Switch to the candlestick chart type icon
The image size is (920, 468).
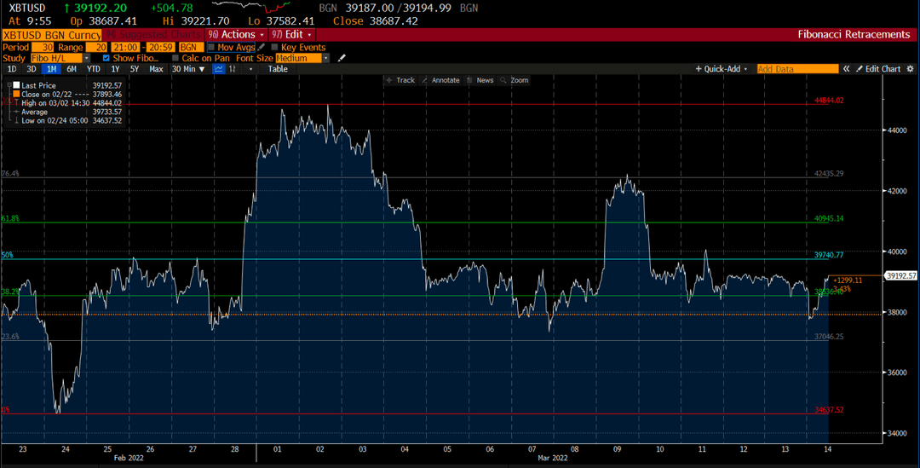coord(233,69)
